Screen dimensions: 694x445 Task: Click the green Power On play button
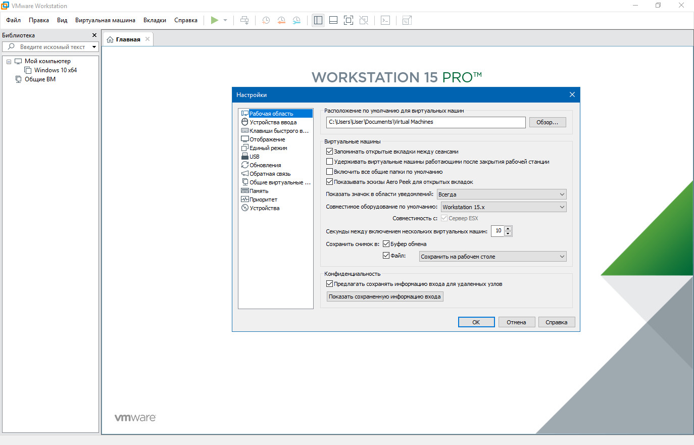(x=215, y=20)
